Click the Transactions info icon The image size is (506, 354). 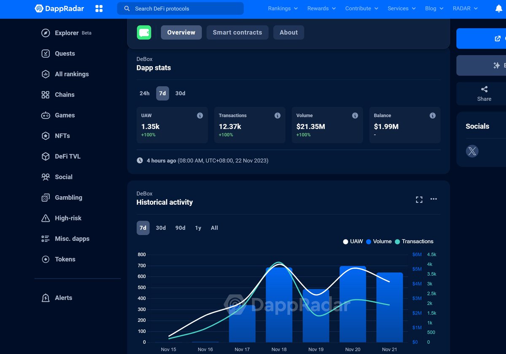277,115
